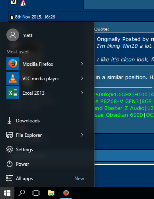Click the Quote: label in the forum post
Image resolution: width=154 pixels, height=199 pixels.
102,29
